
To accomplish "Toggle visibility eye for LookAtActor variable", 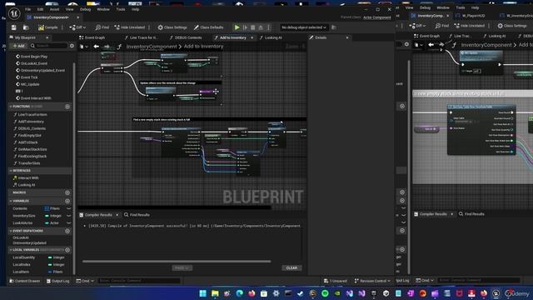I will coord(68,222).
